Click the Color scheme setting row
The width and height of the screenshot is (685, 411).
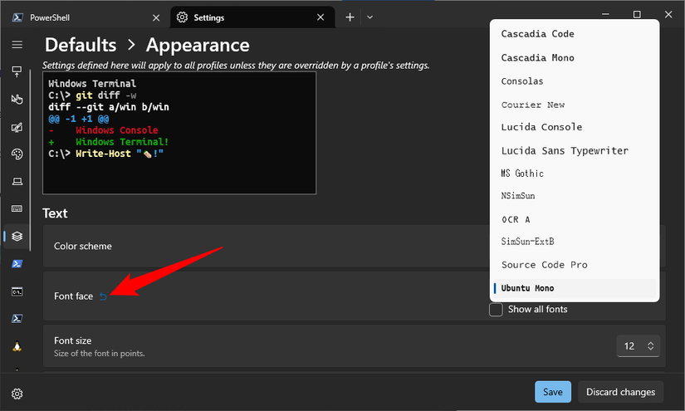click(x=355, y=247)
